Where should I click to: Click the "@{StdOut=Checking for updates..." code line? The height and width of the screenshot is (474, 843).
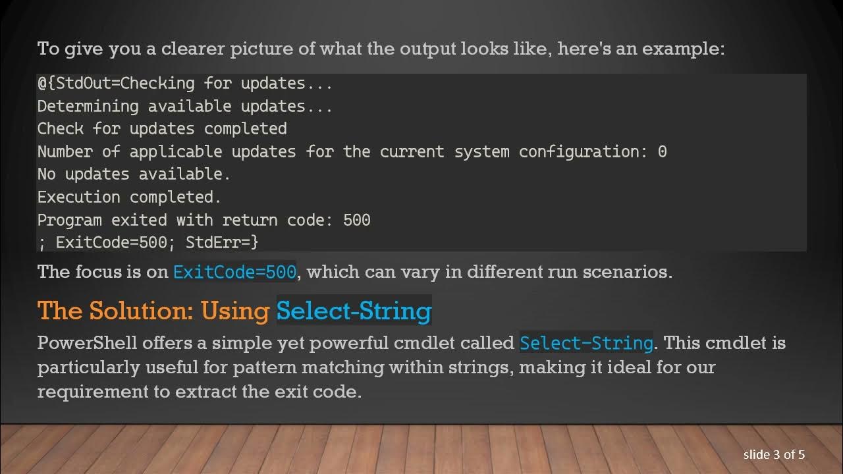pyautogui.click(x=184, y=84)
